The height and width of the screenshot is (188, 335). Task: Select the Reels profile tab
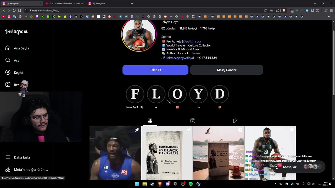[193, 121]
